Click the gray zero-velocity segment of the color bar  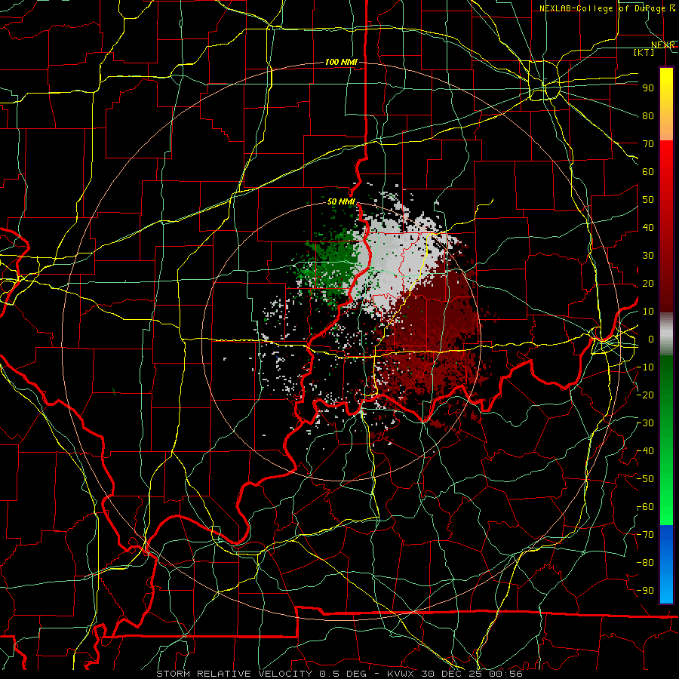[x=666, y=334]
